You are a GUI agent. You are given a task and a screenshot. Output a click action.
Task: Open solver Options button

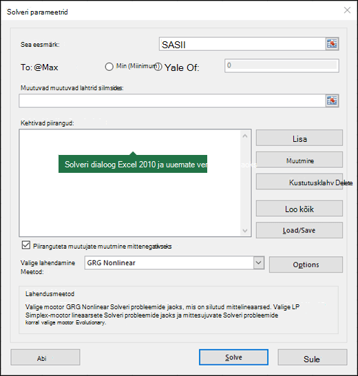click(306, 264)
